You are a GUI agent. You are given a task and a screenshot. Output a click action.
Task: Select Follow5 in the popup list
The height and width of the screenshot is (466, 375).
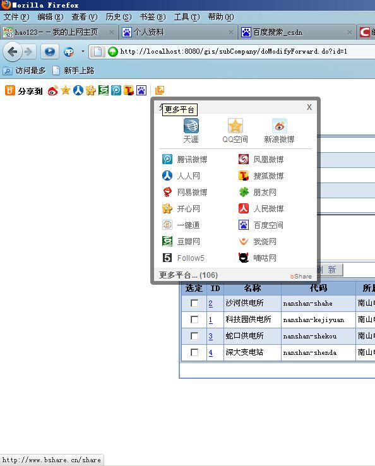tap(183, 258)
